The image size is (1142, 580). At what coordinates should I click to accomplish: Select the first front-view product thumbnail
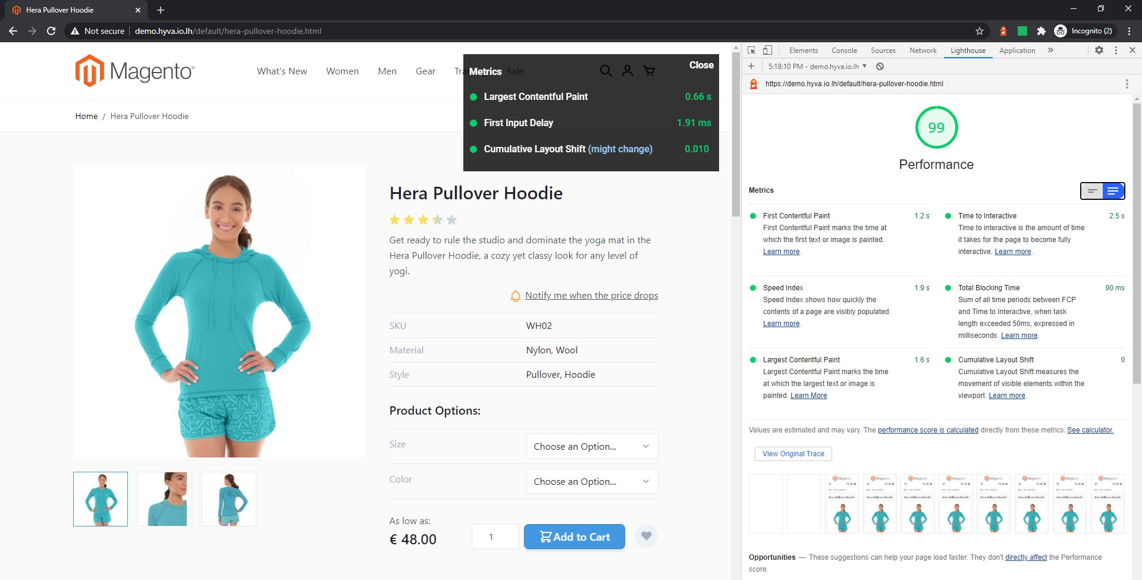tap(101, 499)
